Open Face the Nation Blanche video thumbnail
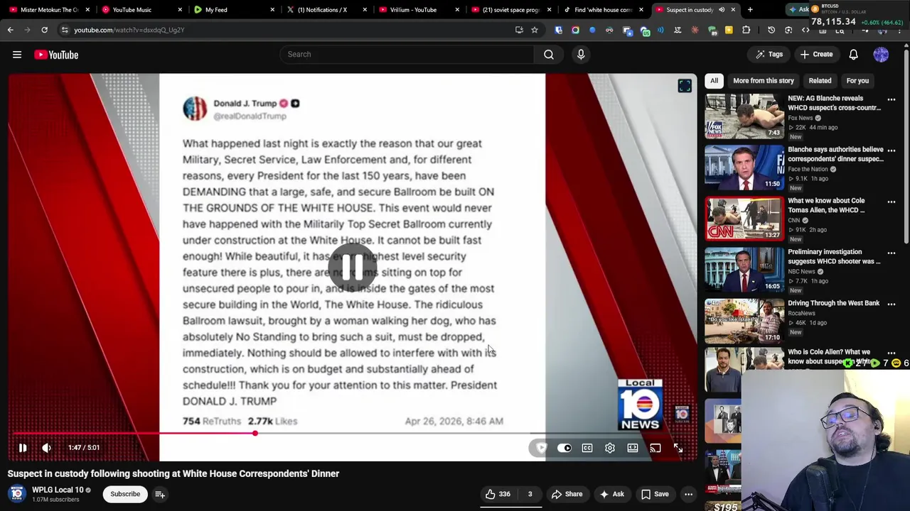The width and height of the screenshot is (910, 511). 744,167
